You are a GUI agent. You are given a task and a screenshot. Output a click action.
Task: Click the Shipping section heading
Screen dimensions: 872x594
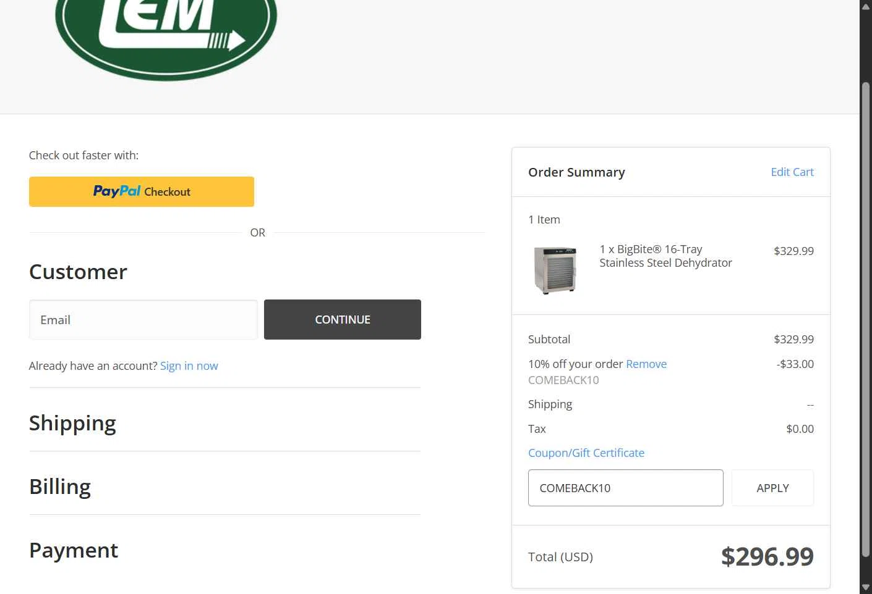(72, 423)
